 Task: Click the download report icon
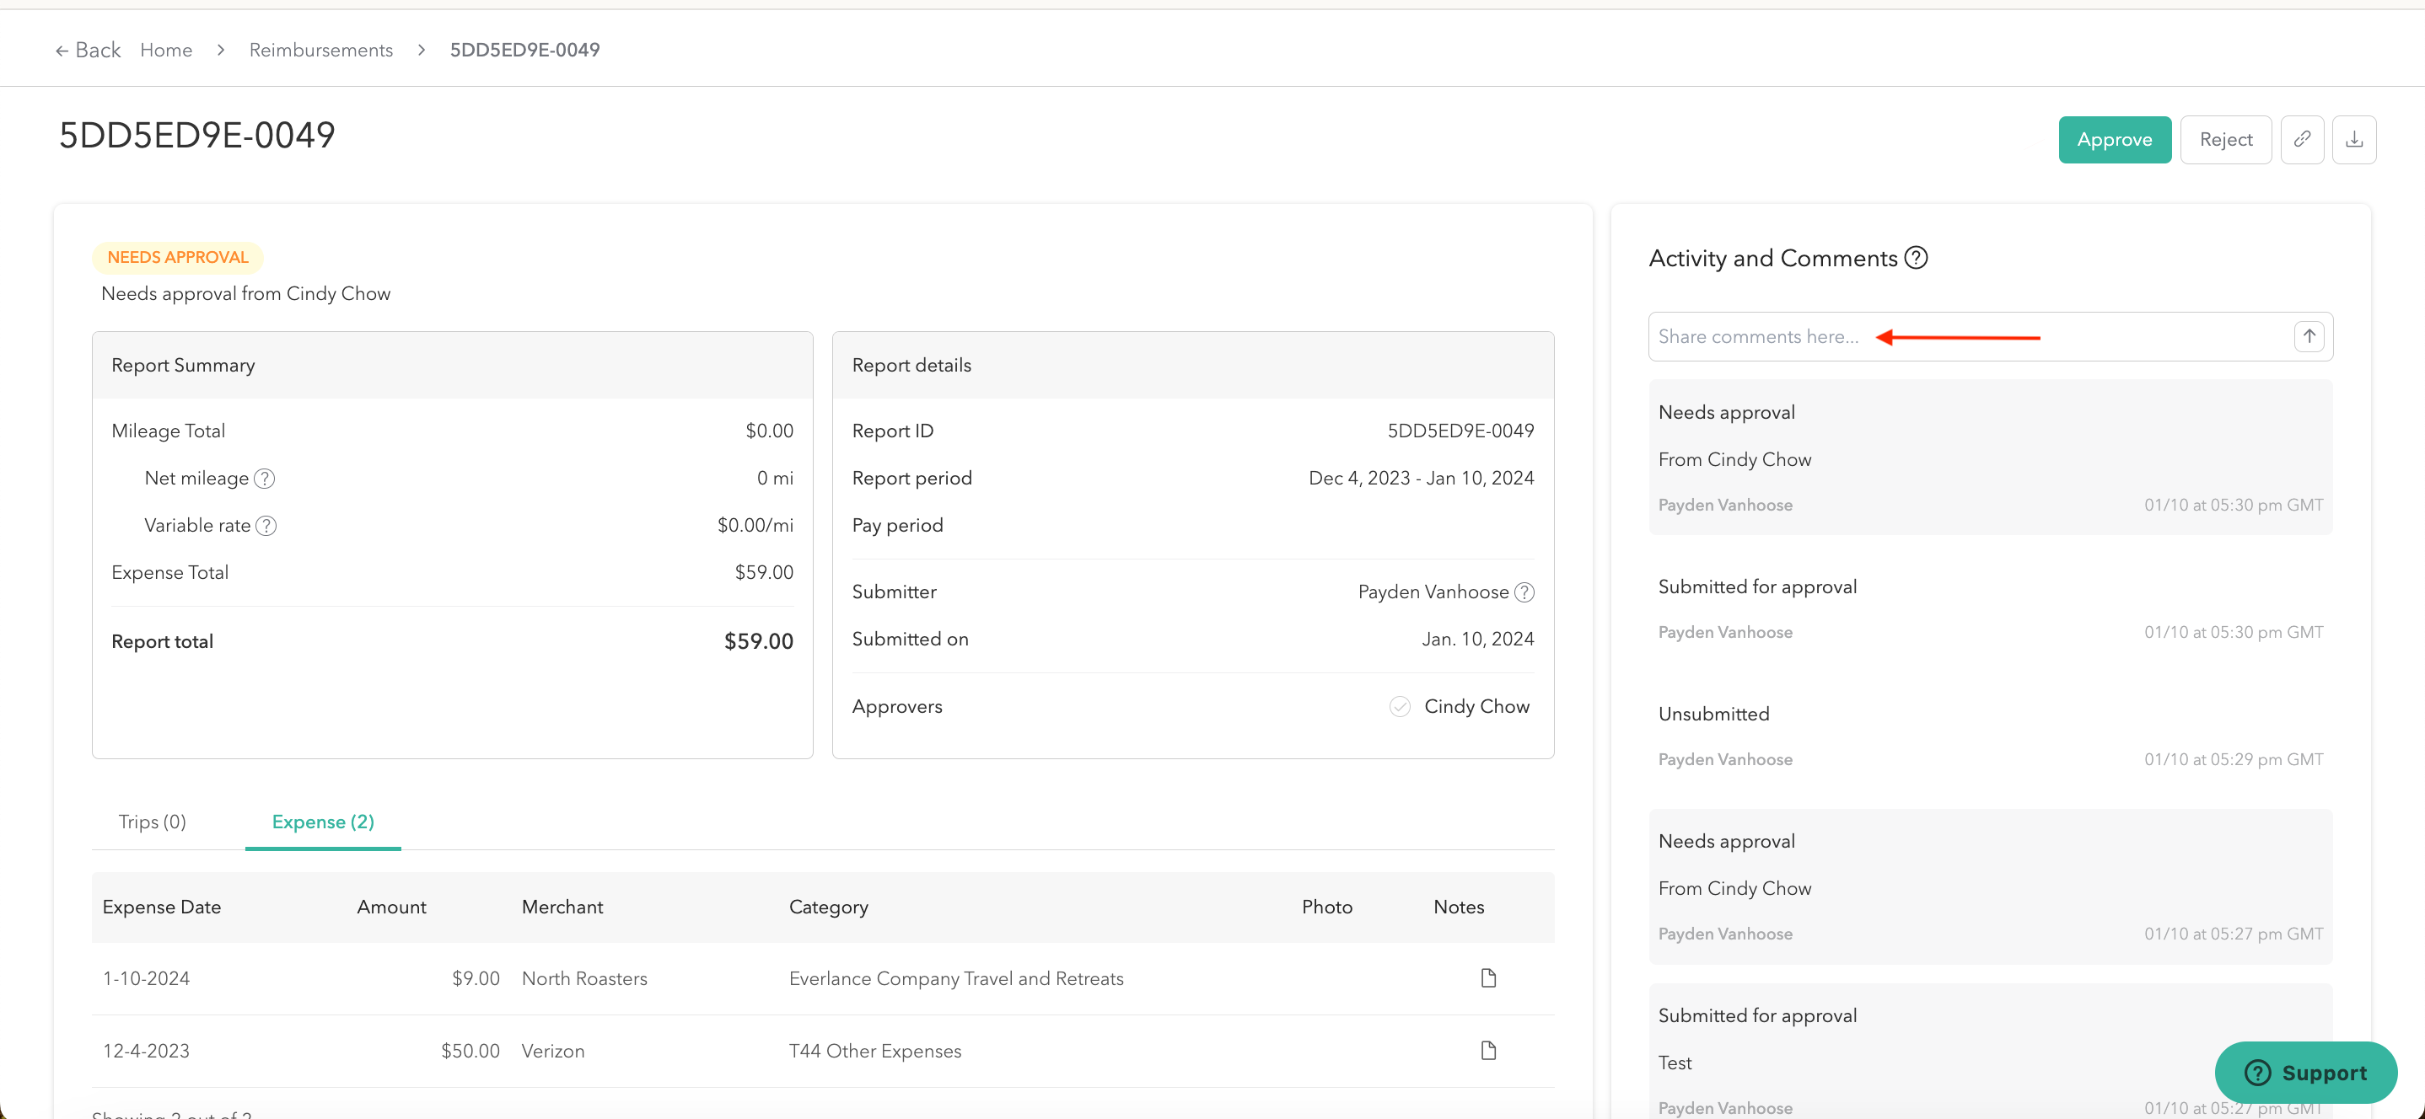click(x=2353, y=139)
